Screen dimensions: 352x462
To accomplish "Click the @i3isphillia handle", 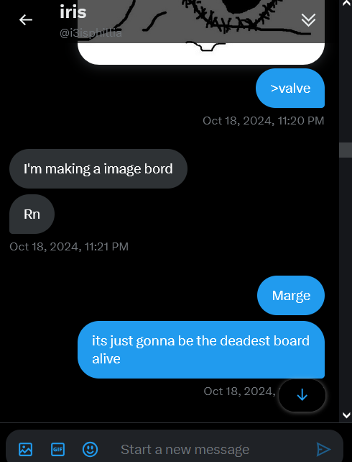I will [91, 32].
